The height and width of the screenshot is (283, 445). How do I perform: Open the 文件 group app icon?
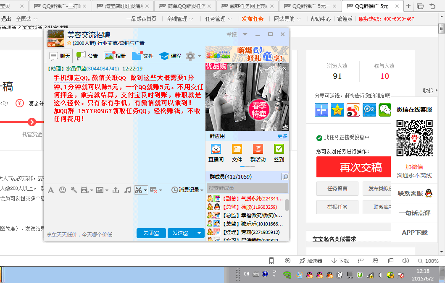pyautogui.click(x=237, y=153)
